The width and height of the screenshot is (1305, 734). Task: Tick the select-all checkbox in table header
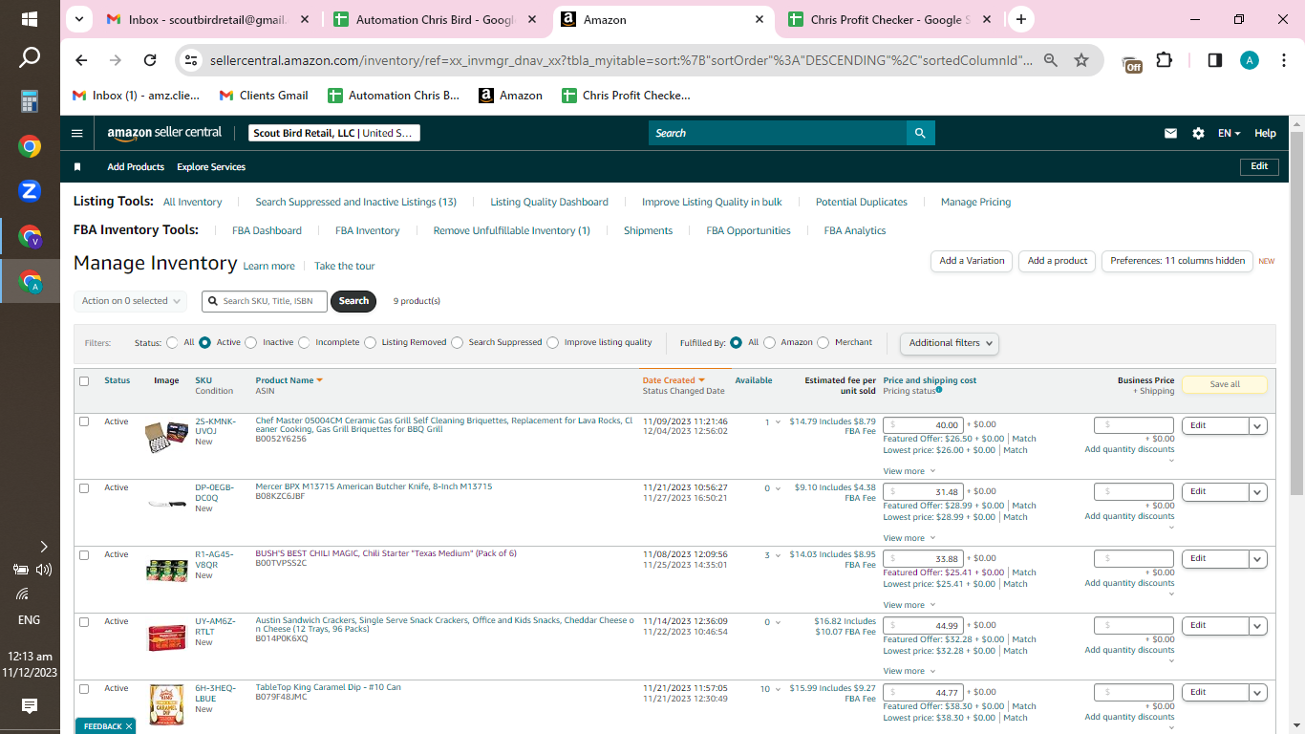click(84, 381)
